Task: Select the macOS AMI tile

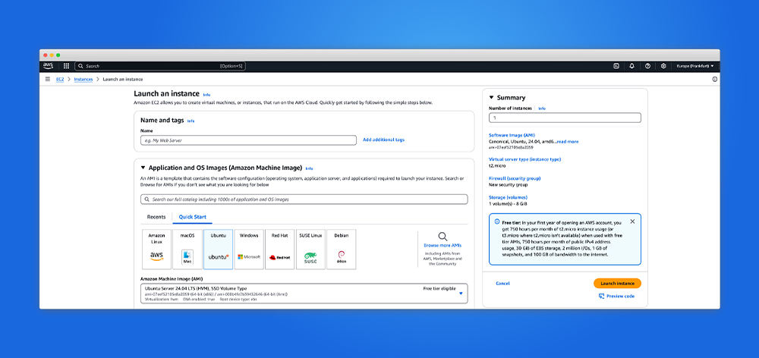Action: 187,249
